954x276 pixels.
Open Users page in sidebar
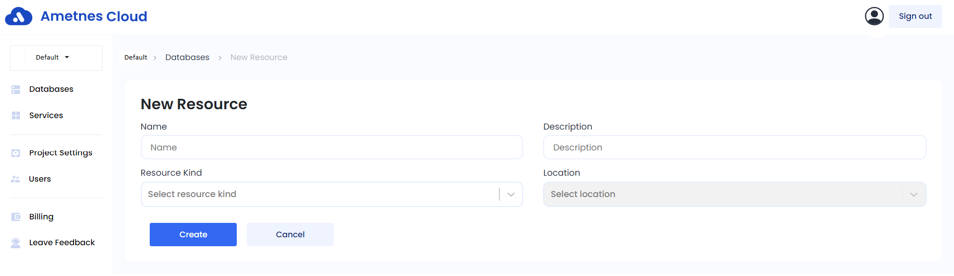(40, 179)
